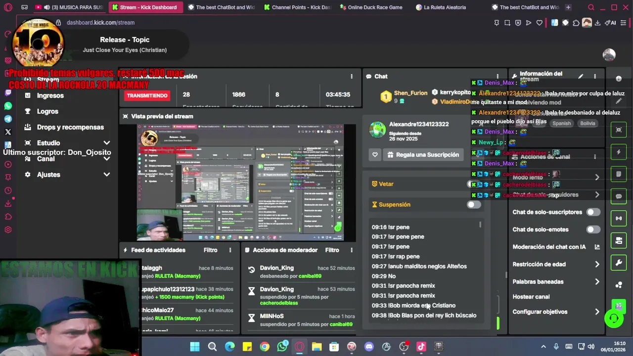Open WhatsApp from the Windows taskbar
This screenshot has height=356, width=633.
(282, 347)
